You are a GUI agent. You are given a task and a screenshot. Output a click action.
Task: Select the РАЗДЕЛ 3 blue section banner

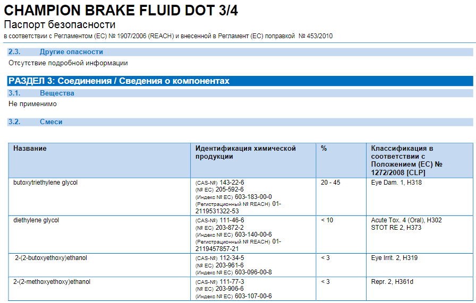click(240, 81)
